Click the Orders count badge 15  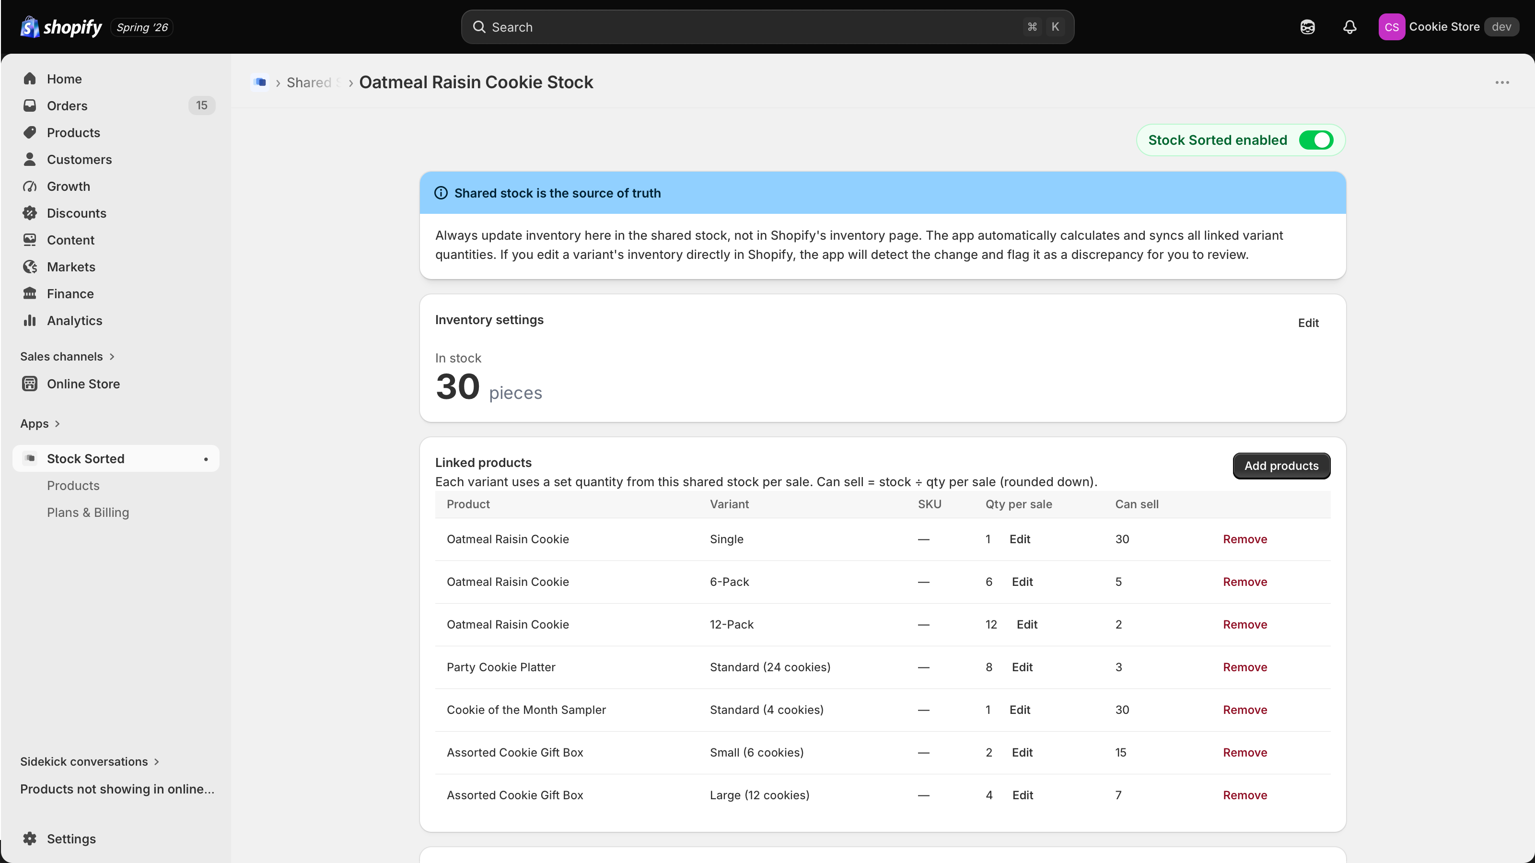click(x=201, y=105)
